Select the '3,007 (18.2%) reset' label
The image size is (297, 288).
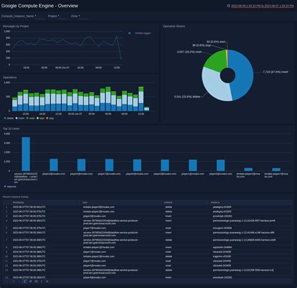click(189, 52)
